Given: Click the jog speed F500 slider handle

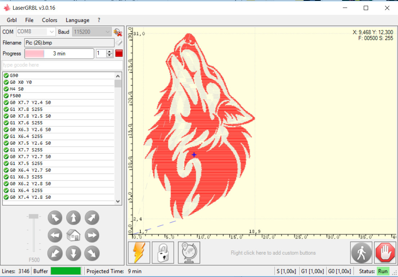Looking at the screenshot, I should pos(34,216).
